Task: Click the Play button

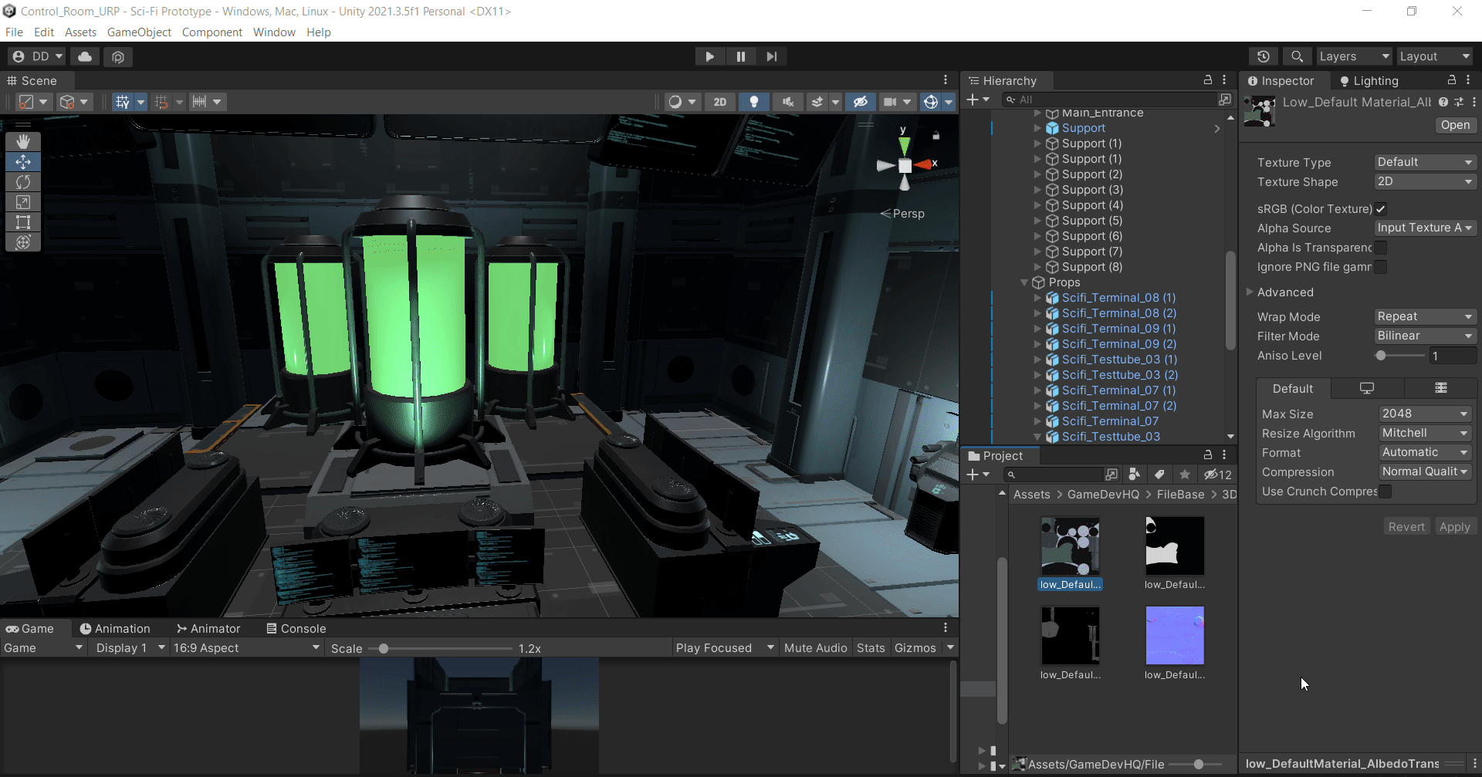Action: (709, 56)
